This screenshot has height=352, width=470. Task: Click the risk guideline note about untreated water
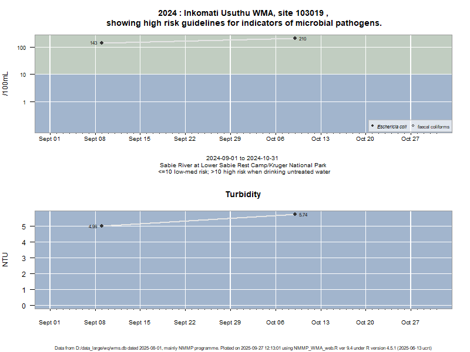[244, 172]
